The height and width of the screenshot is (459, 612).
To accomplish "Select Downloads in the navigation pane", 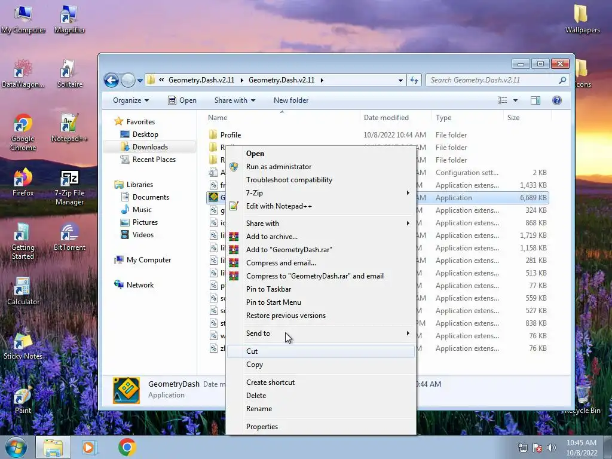I will (x=150, y=147).
